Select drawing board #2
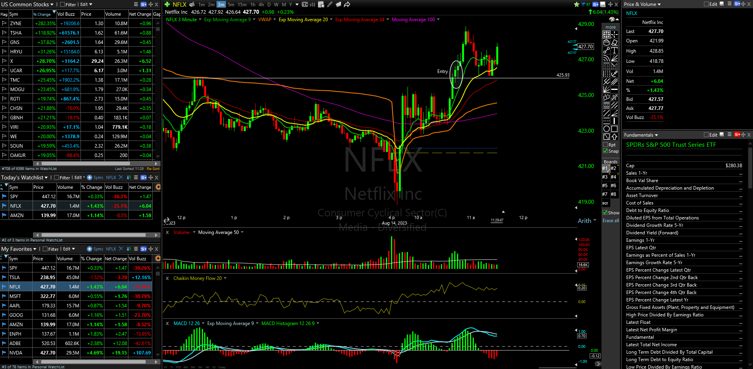The image size is (753, 369). (613, 168)
